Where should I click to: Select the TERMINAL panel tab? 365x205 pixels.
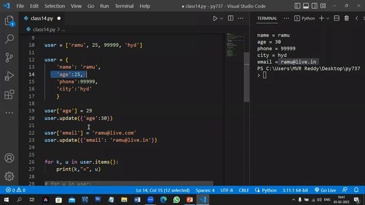click(267, 18)
